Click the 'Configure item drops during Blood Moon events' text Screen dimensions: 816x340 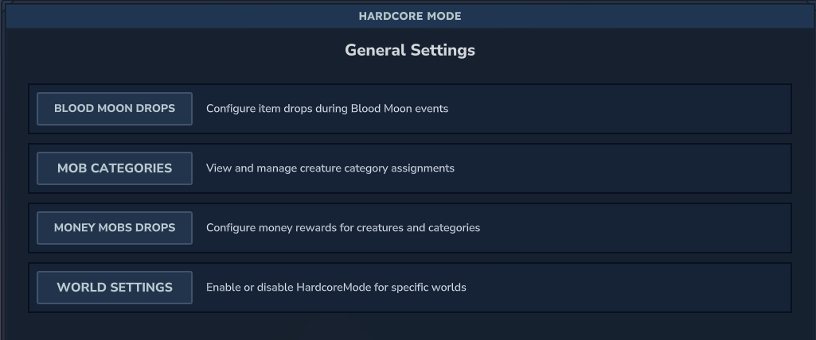pos(327,109)
